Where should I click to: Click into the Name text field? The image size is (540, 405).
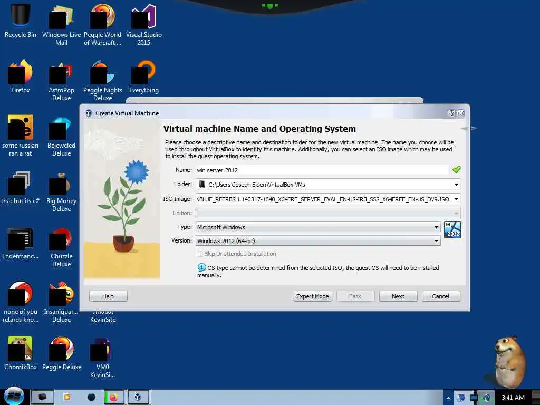click(322, 170)
